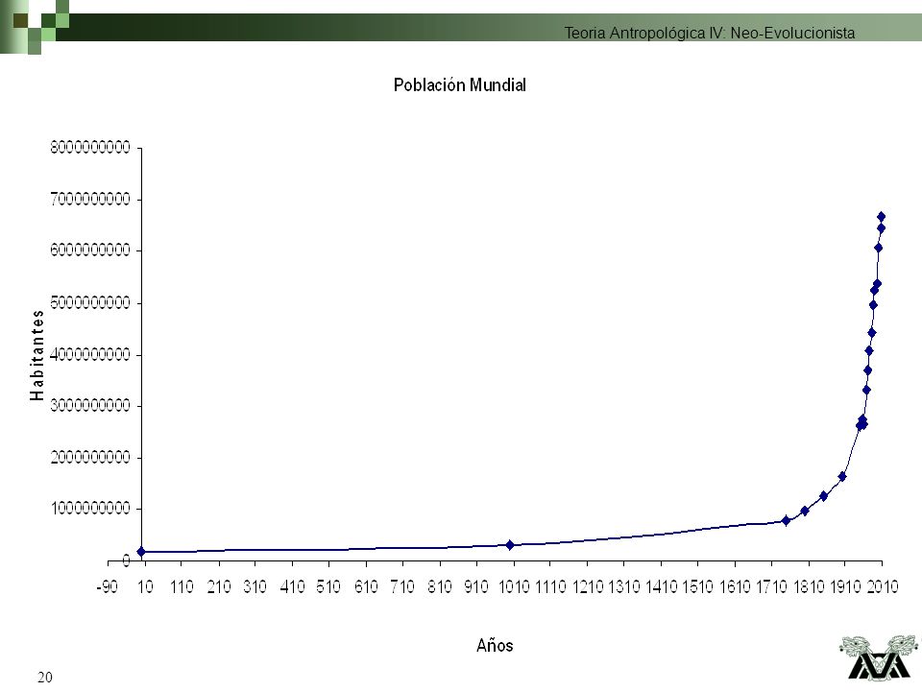Click the x-axis label 1410
The width and height of the screenshot is (922, 691).
662,586
